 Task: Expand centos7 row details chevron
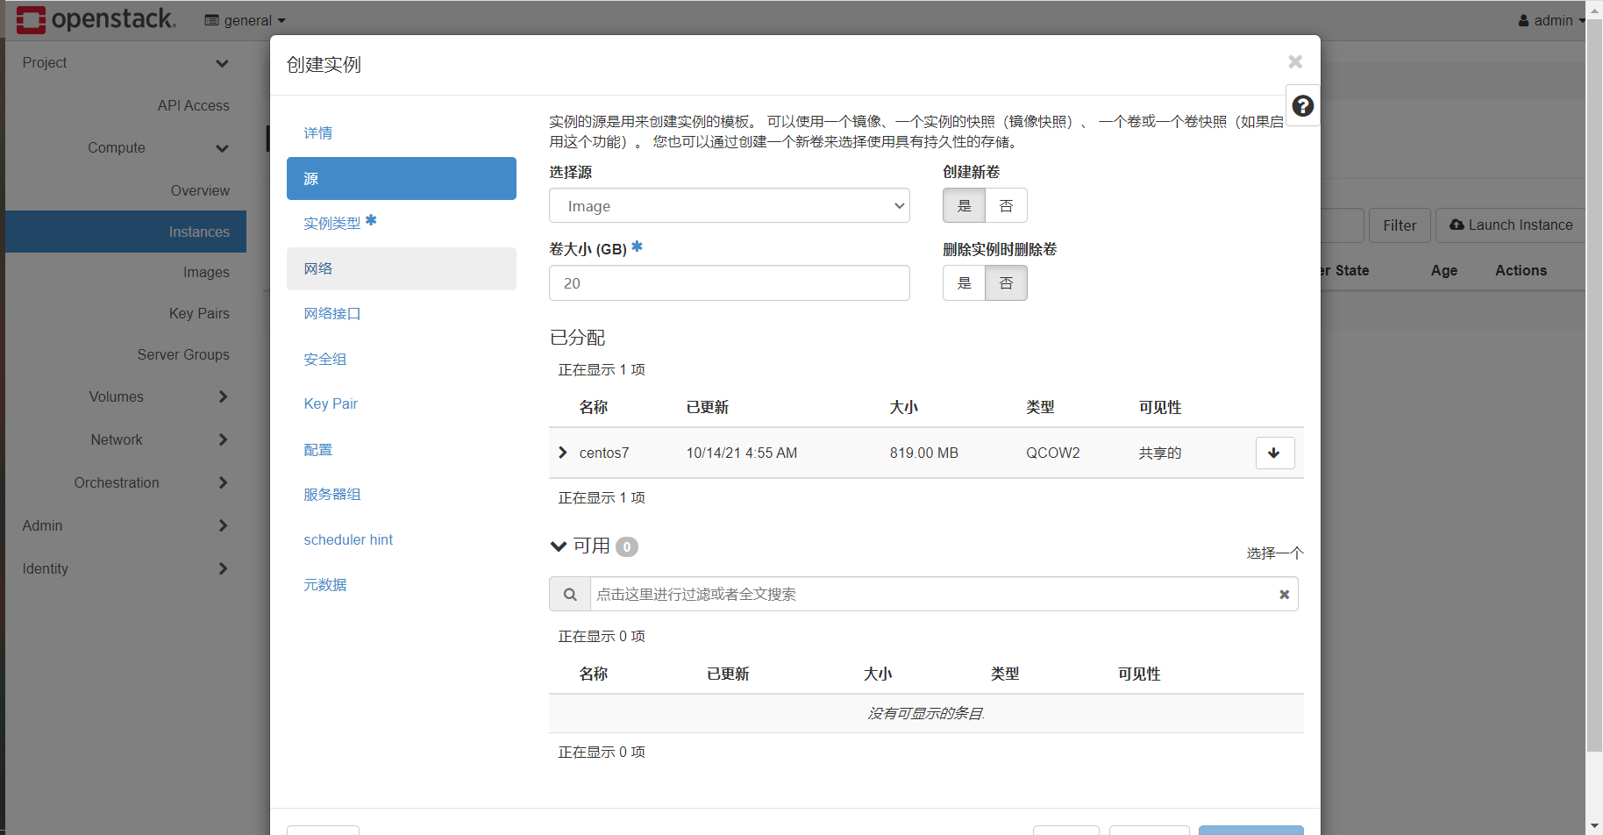pyautogui.click(x=563, y=453)
